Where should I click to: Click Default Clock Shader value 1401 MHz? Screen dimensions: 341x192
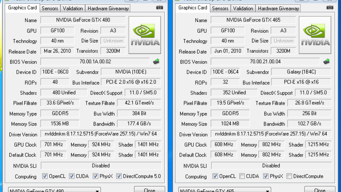coord(148,155)
